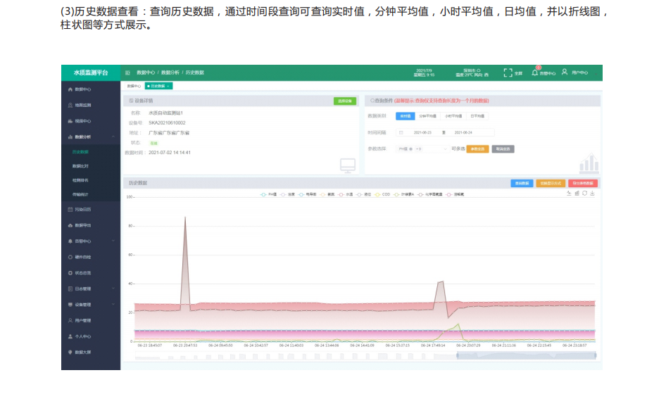This screenshot has height=406, width=666.
Task: Select 分钟平均值 data type option
Action: pos(427,116)
